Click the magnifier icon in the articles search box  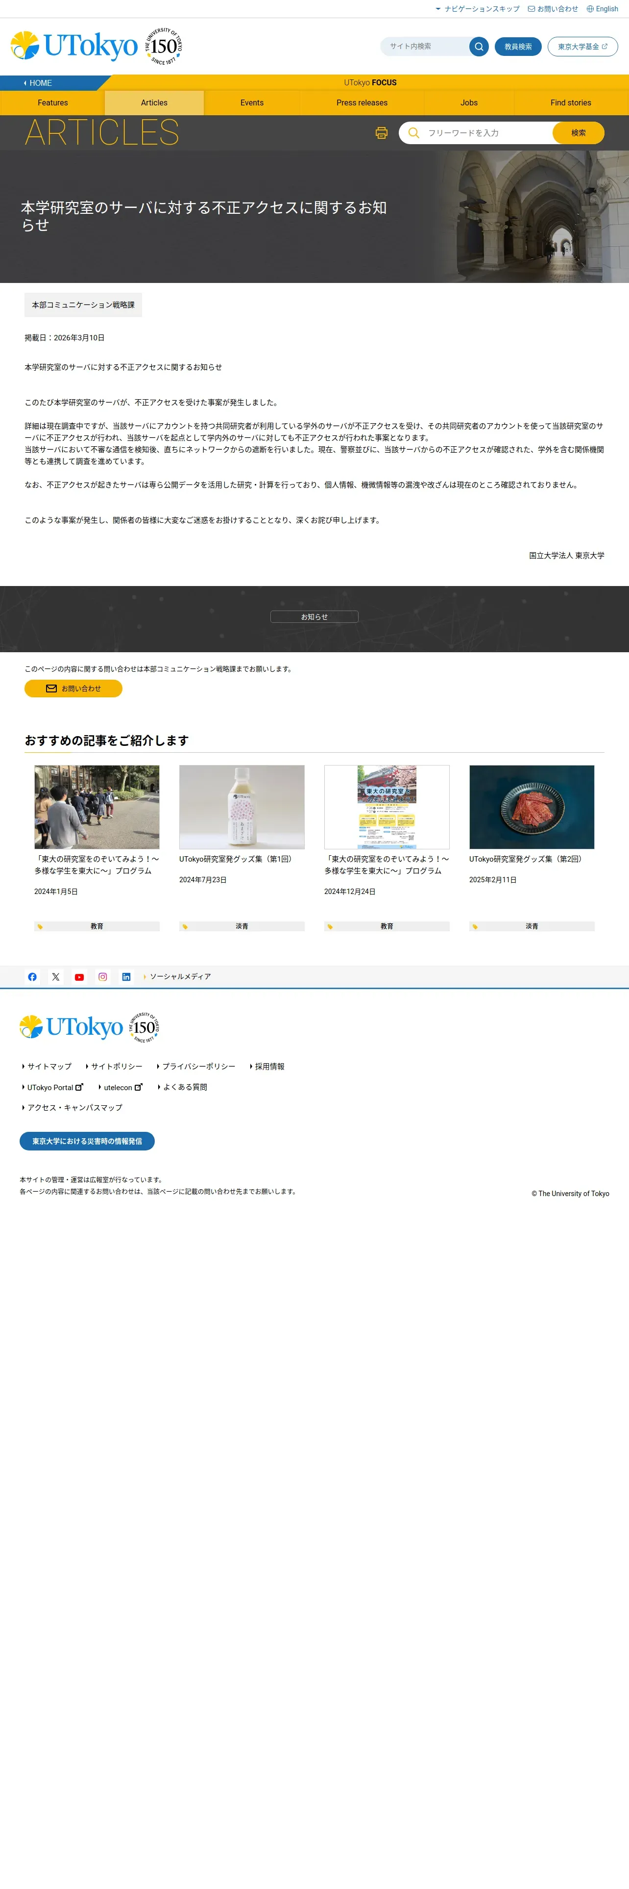point(414,133)
